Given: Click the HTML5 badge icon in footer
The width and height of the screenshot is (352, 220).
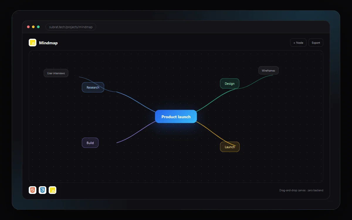Looking at the screenshot, I should click(33, 190).
